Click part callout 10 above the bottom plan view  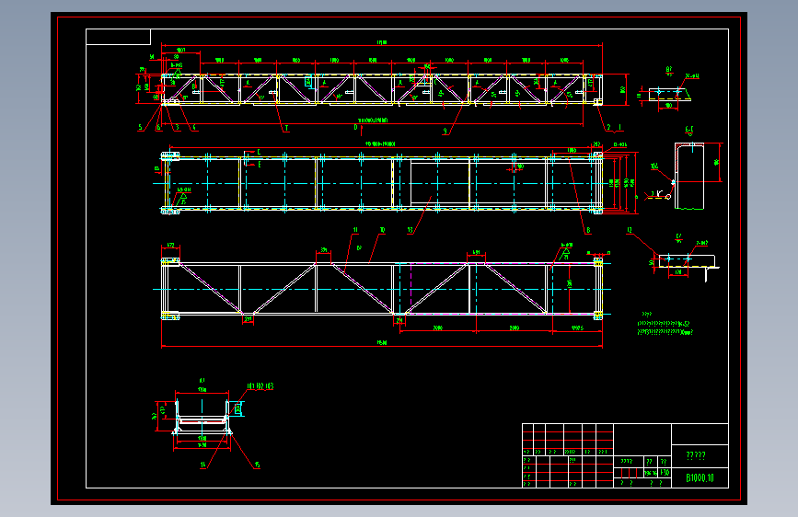[382, 230]
